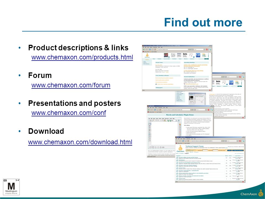Open the www.chemaxon.com/conf link

pos(69,113)
